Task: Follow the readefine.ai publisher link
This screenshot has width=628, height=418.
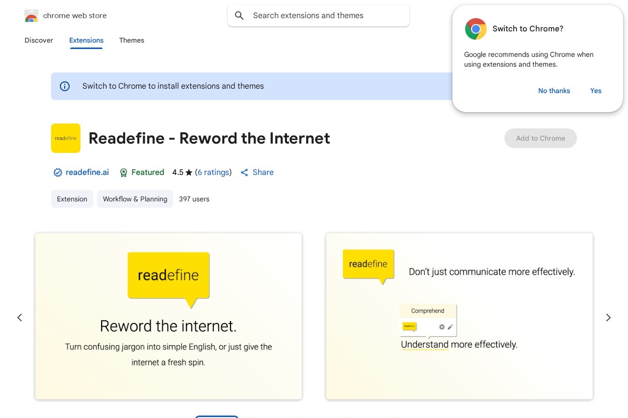Action: point(87,172)
